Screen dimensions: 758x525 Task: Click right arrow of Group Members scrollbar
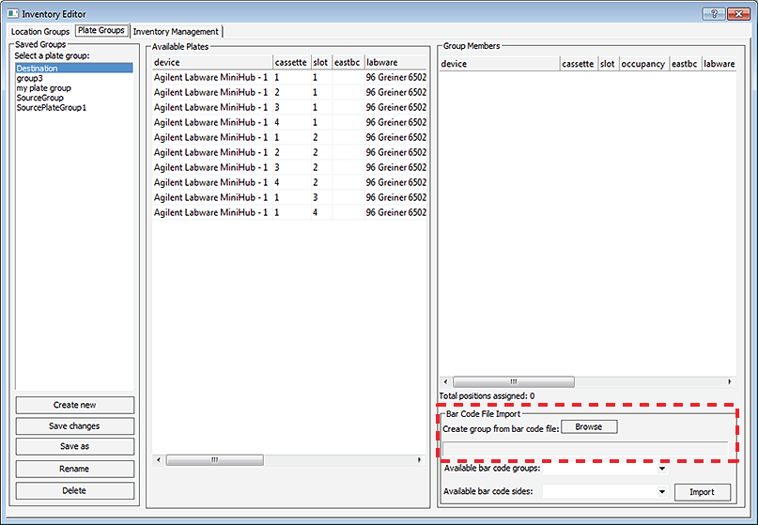point(731,382)
